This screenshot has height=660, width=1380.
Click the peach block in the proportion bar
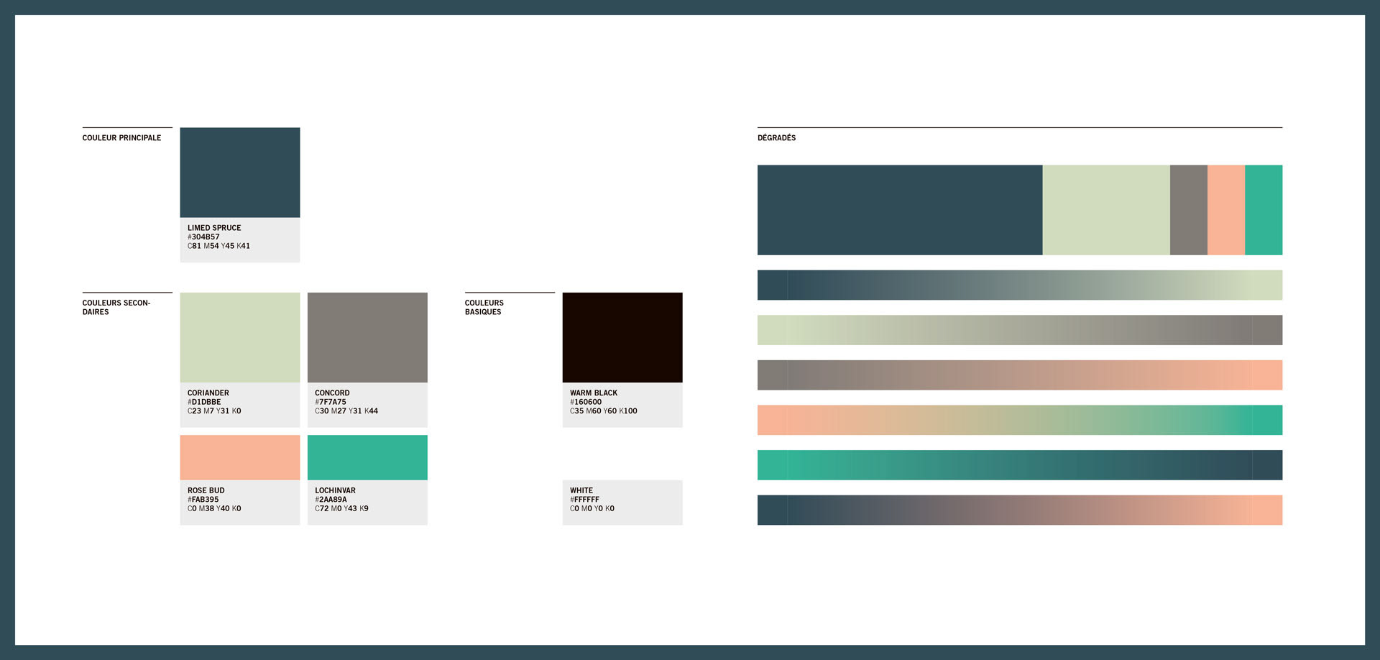click(x=1226, y=210)
